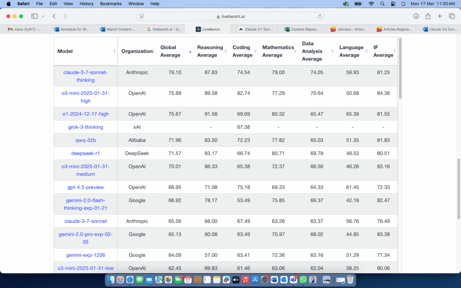Open claude-3-7-sonnet-thinking model link
This screenshot has width=461, height=288.
(86, 76)
